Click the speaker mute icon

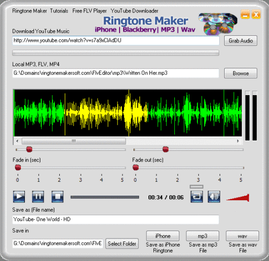[x=214, y=197]
